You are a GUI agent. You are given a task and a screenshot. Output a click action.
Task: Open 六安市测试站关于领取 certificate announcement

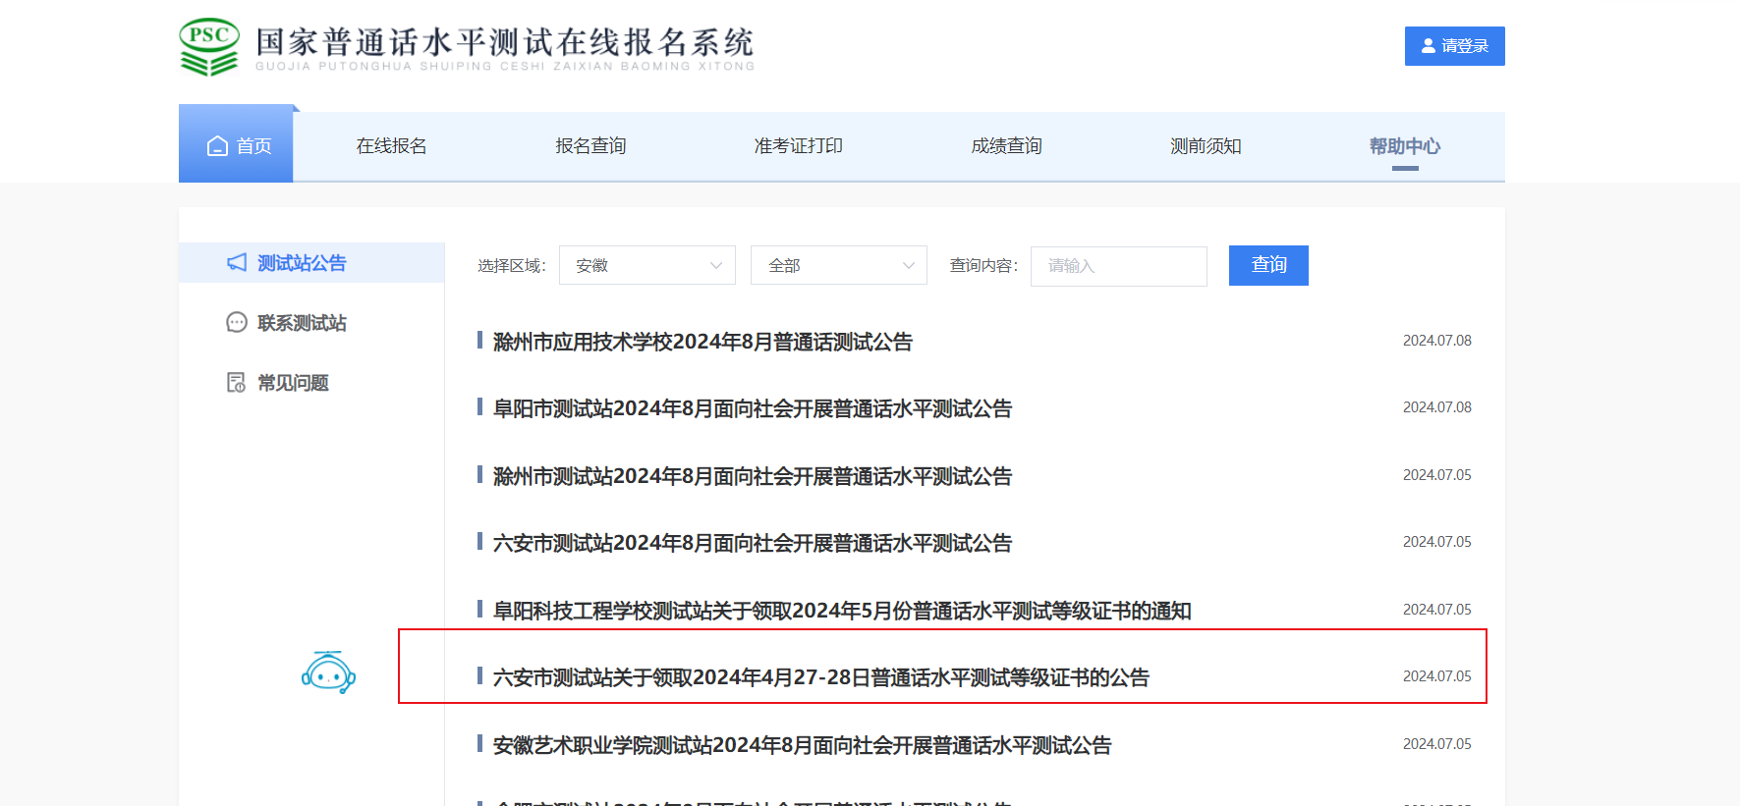(820, 677)
